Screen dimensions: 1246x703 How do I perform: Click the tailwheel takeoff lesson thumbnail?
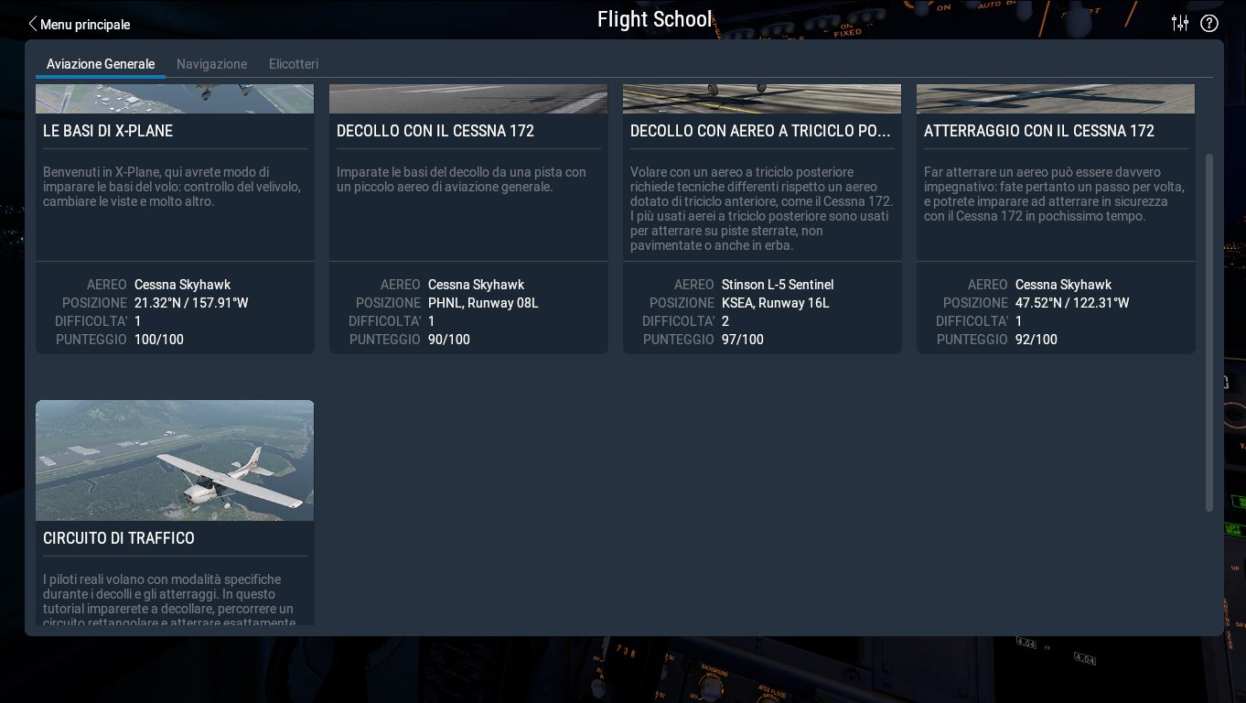762,99
